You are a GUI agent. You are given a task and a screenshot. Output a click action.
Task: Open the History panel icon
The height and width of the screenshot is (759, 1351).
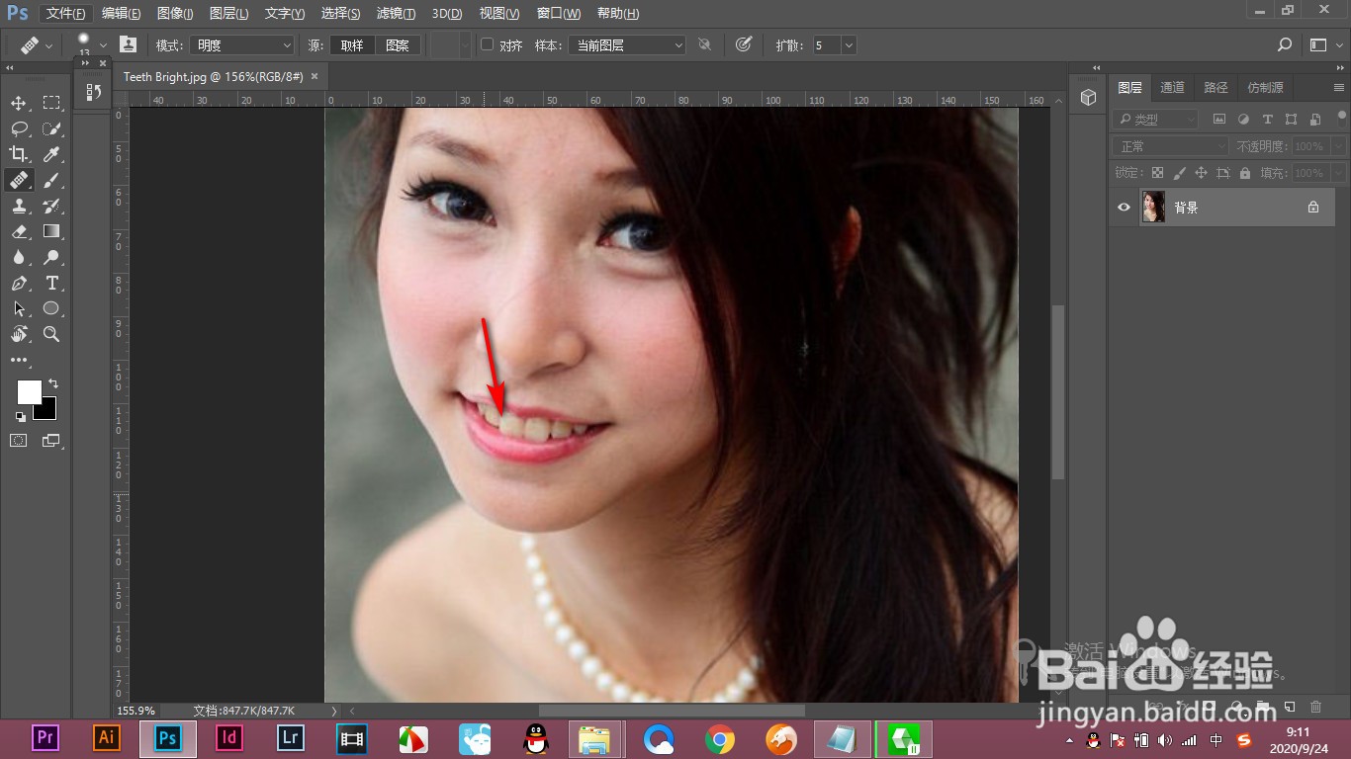[93, 92]
